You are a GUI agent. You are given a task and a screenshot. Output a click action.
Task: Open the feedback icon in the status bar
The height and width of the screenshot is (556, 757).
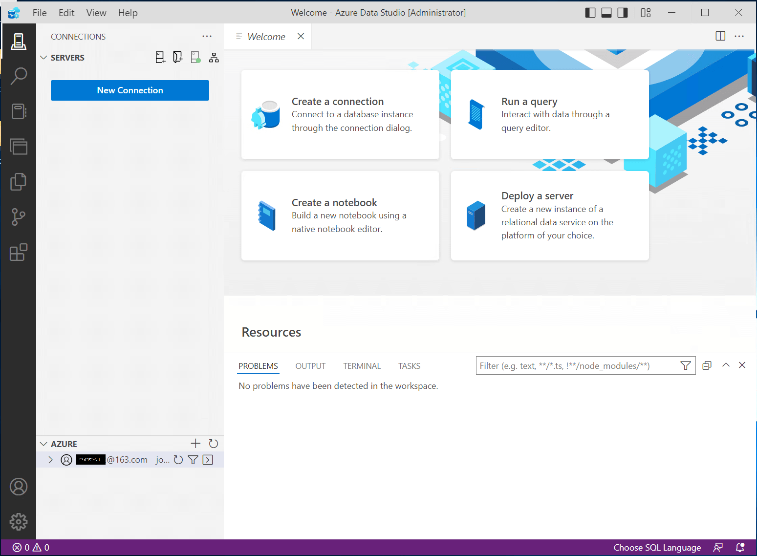tap(718, 548)
